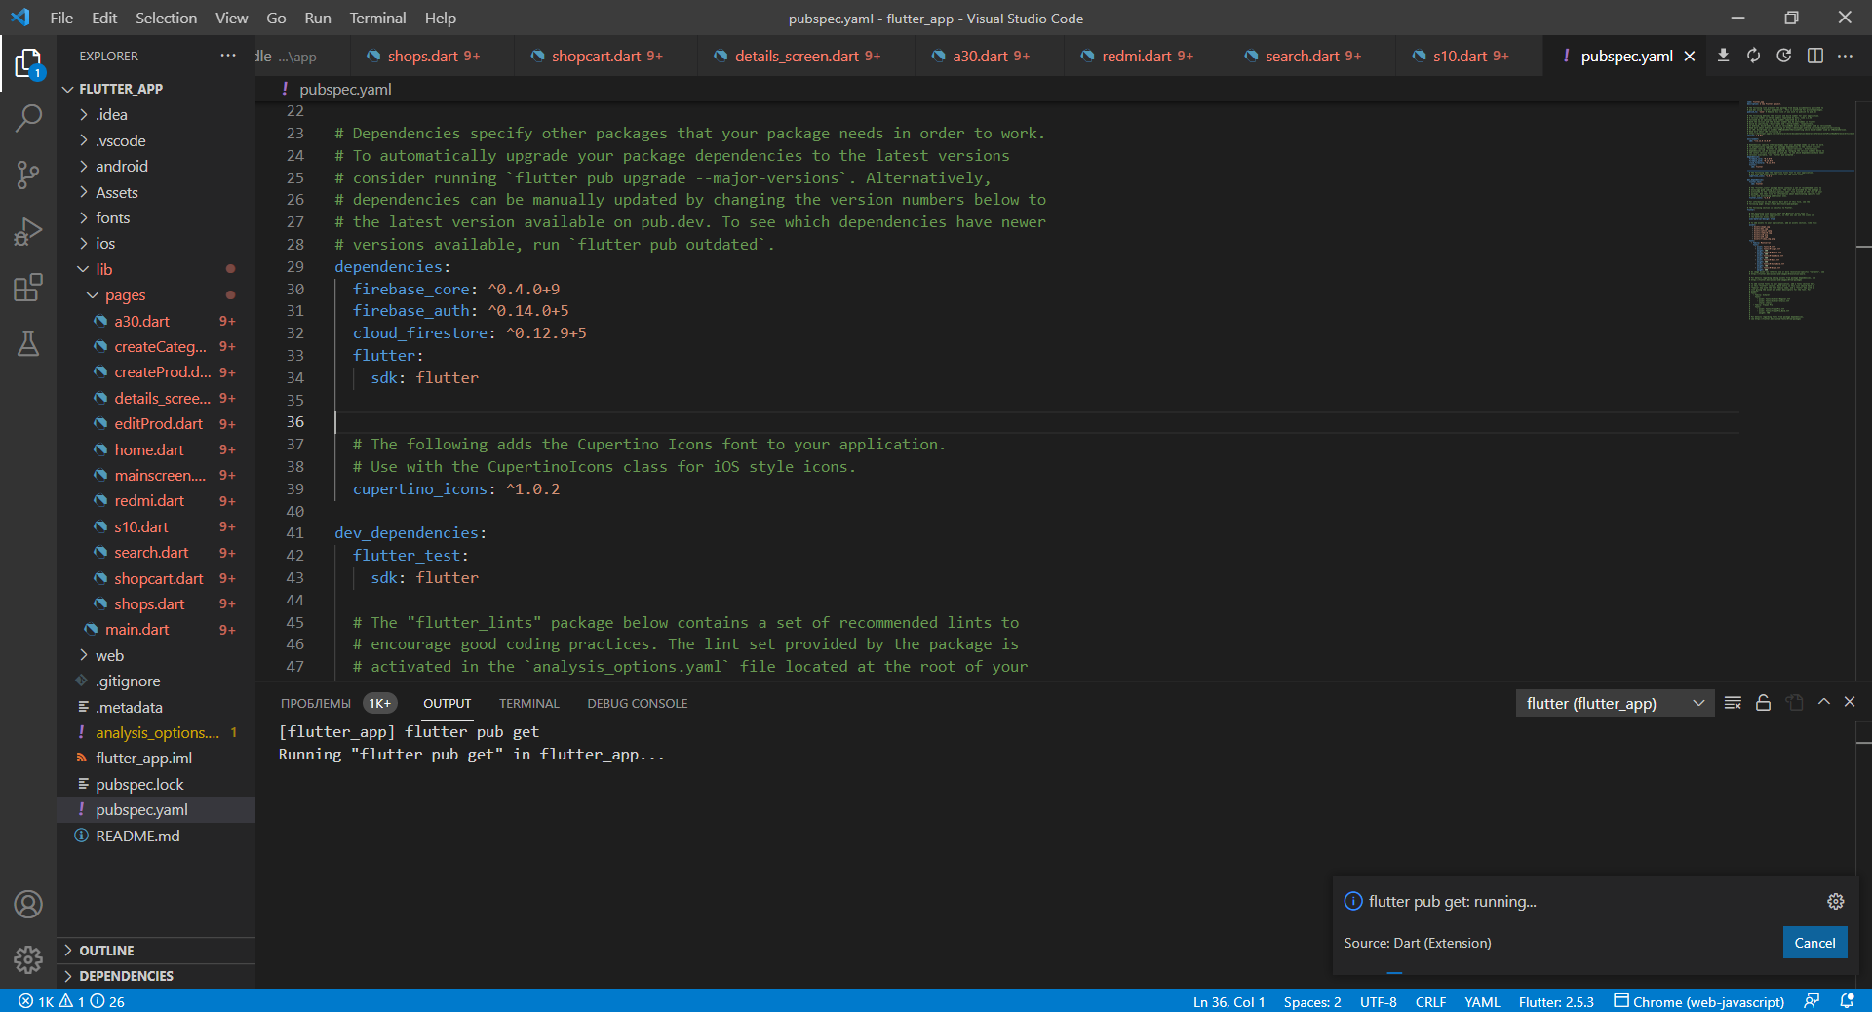This screenshot has width=1872, height=1012.
Task: Click the Get Packages download icon
Action: click(x=1723, y=56)
